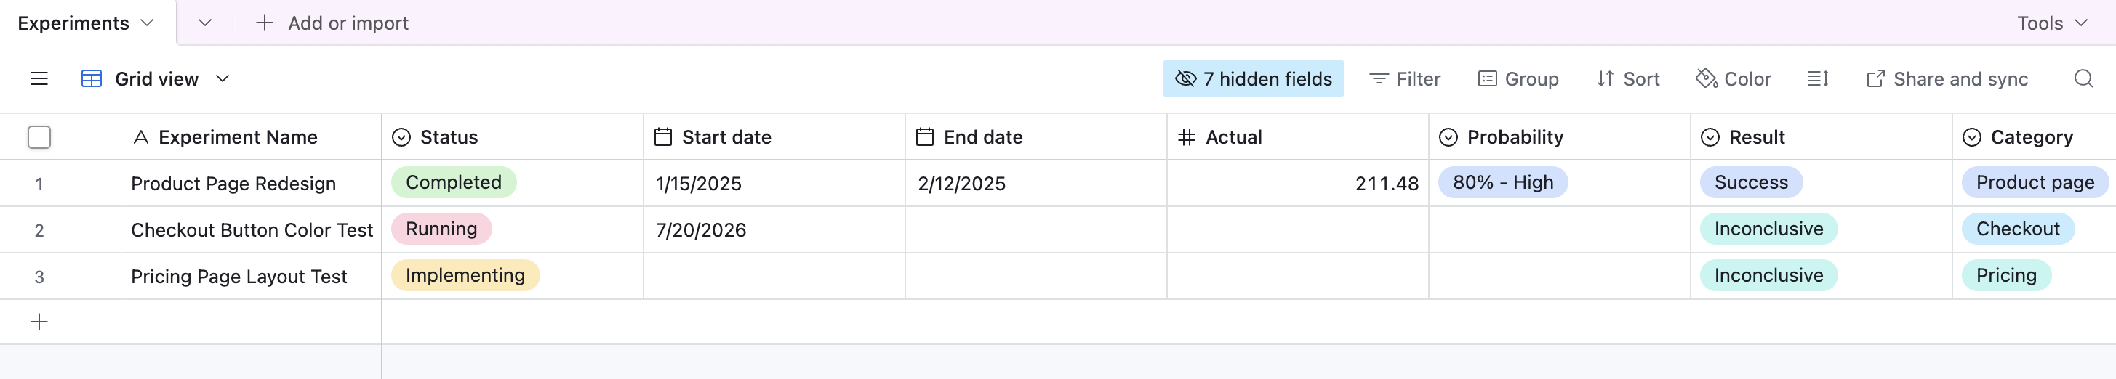The width and height of the screenshot is (2116, 379).
Task: Click the Color paint bucket icon
Action: click(1706, 78)
